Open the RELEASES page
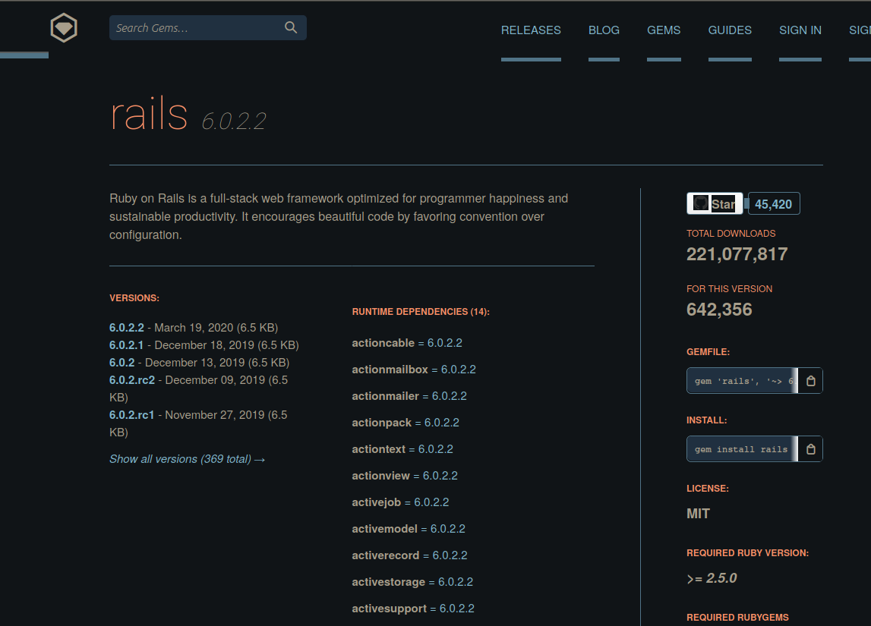Image resolution: width=871 pixels, height=626 pixels. pos(531,30)
